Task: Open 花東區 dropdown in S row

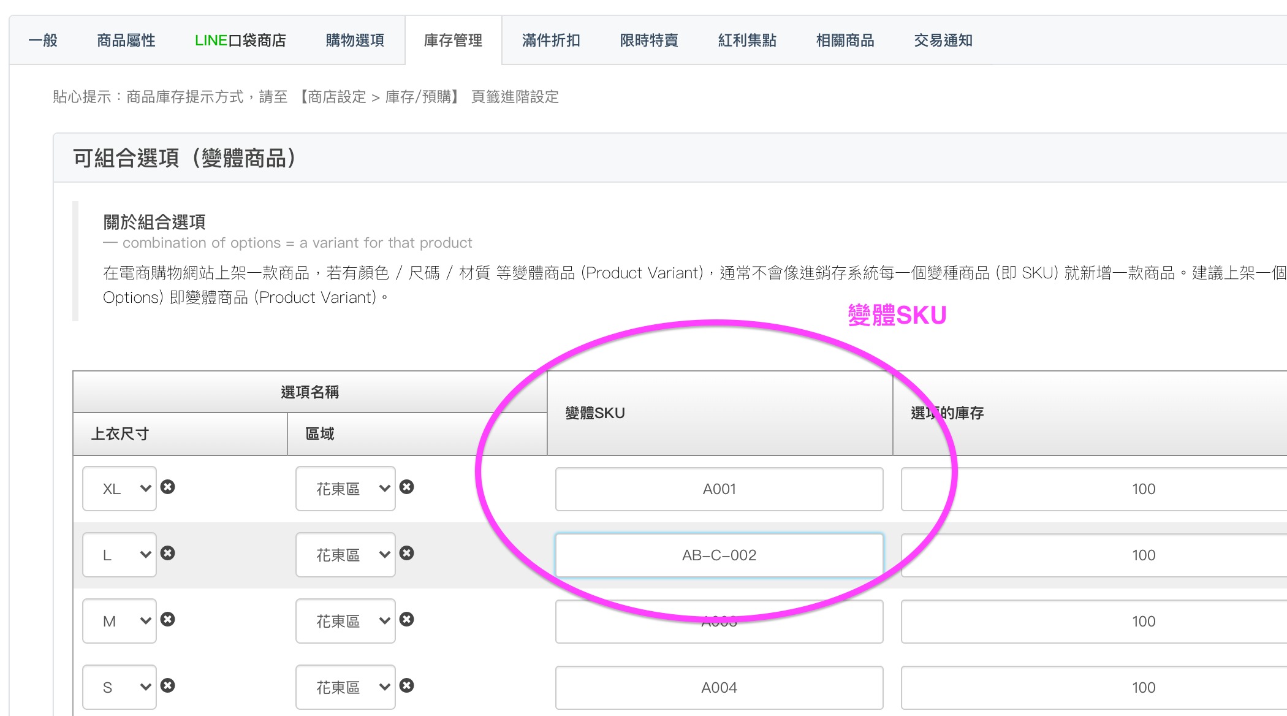Action: pos(346,687)
